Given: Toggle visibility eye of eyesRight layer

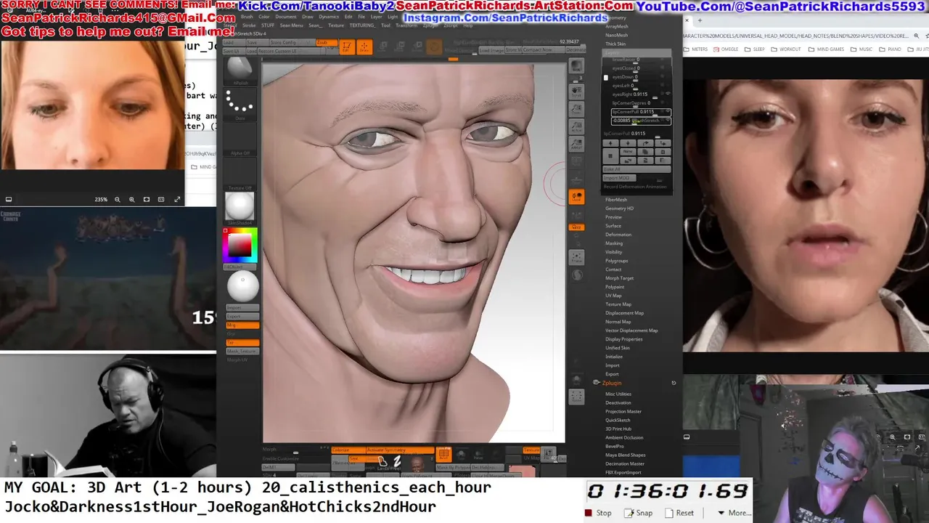Looking at the screenshot, I should (668, 94).
